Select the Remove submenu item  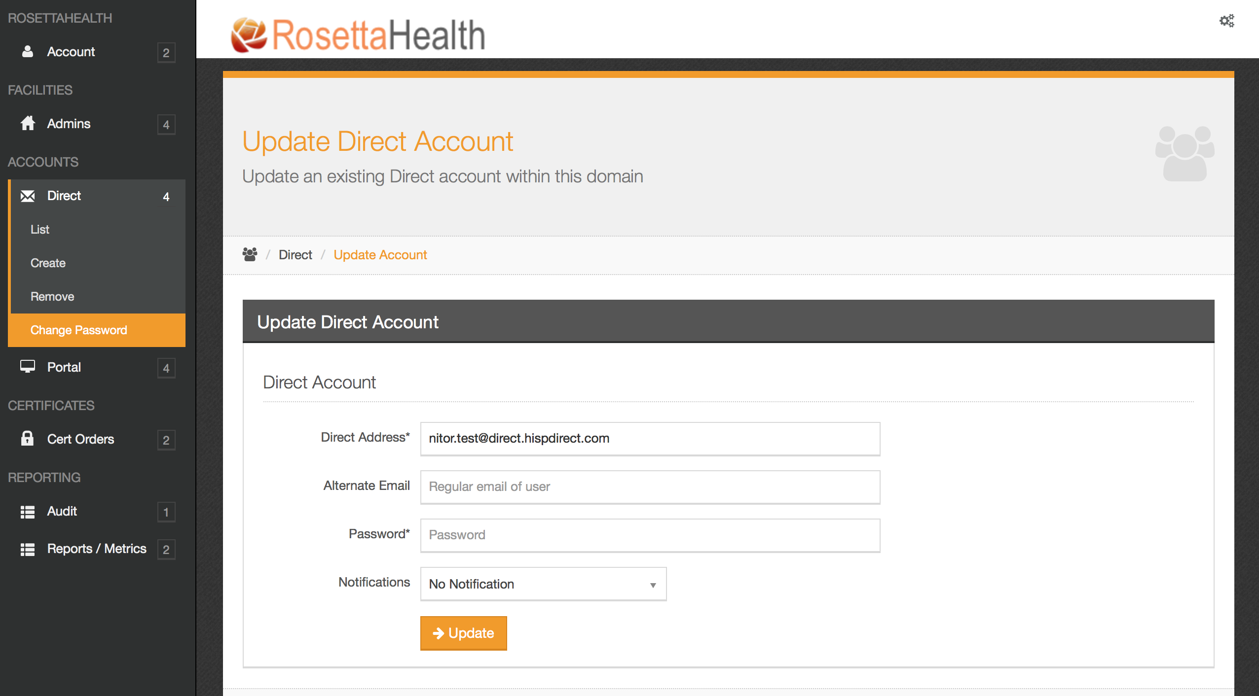coord(52,296)
